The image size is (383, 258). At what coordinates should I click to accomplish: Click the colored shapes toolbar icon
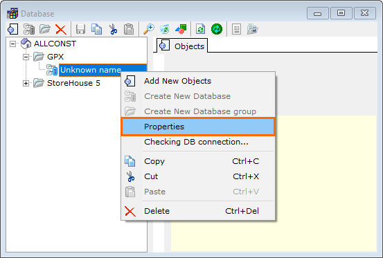pos(181,29)
